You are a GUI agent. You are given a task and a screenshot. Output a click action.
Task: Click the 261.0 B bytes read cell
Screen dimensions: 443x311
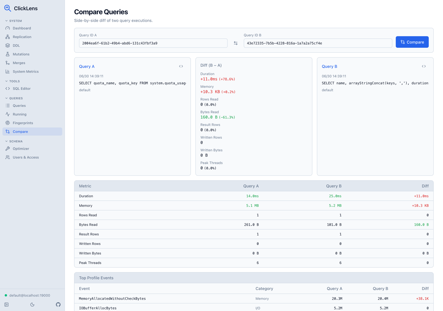[x=251, y=225]
